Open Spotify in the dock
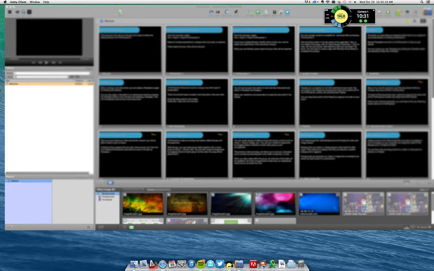The image size is (434, 271). 201,264
